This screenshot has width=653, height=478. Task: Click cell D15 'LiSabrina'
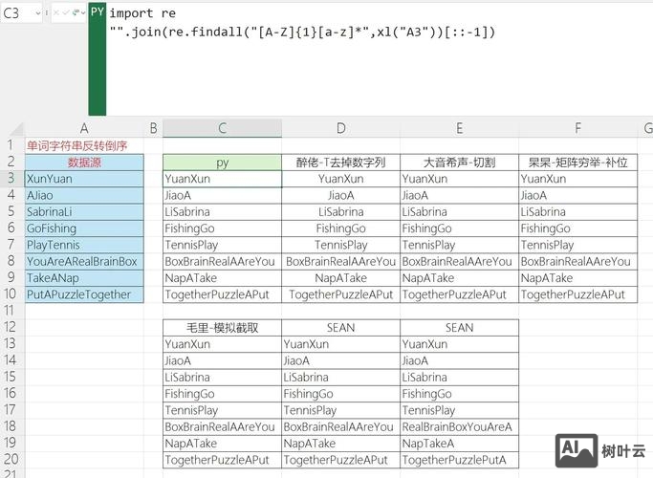tap(340, 377)
